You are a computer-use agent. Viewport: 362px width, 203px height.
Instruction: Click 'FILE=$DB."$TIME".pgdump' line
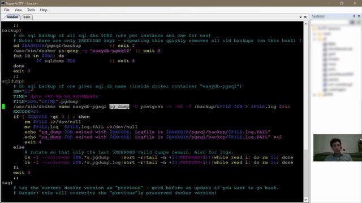point(46,101)
